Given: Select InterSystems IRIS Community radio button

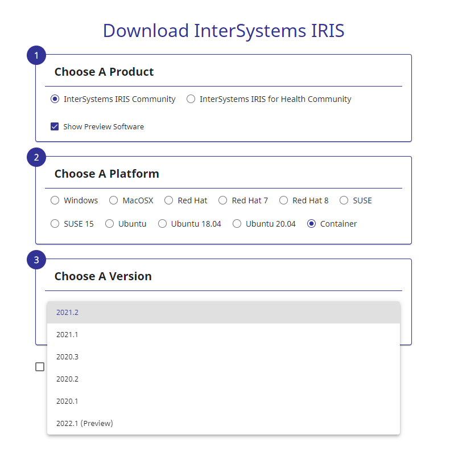Looking at the screenshot, I should tap(55, 99).
